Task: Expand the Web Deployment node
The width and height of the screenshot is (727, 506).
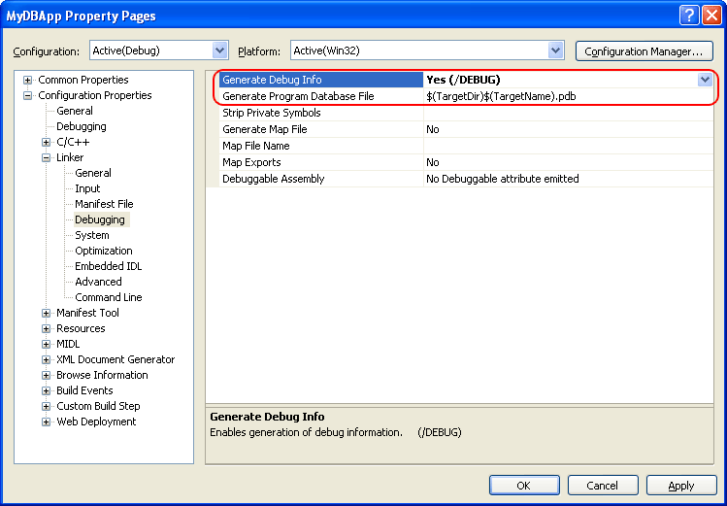Action: coord(46,422)
